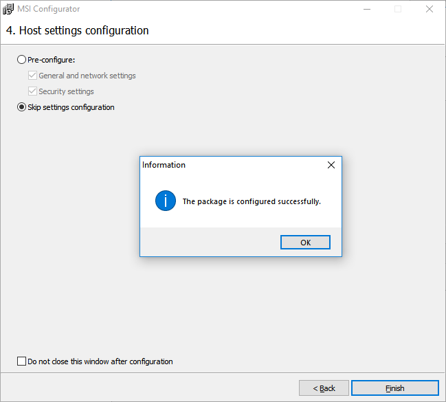Select Skip settings configuration radio button

tap(21, 107)
